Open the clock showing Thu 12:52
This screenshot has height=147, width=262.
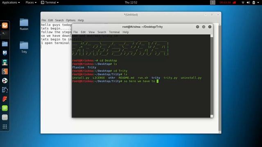131,2
